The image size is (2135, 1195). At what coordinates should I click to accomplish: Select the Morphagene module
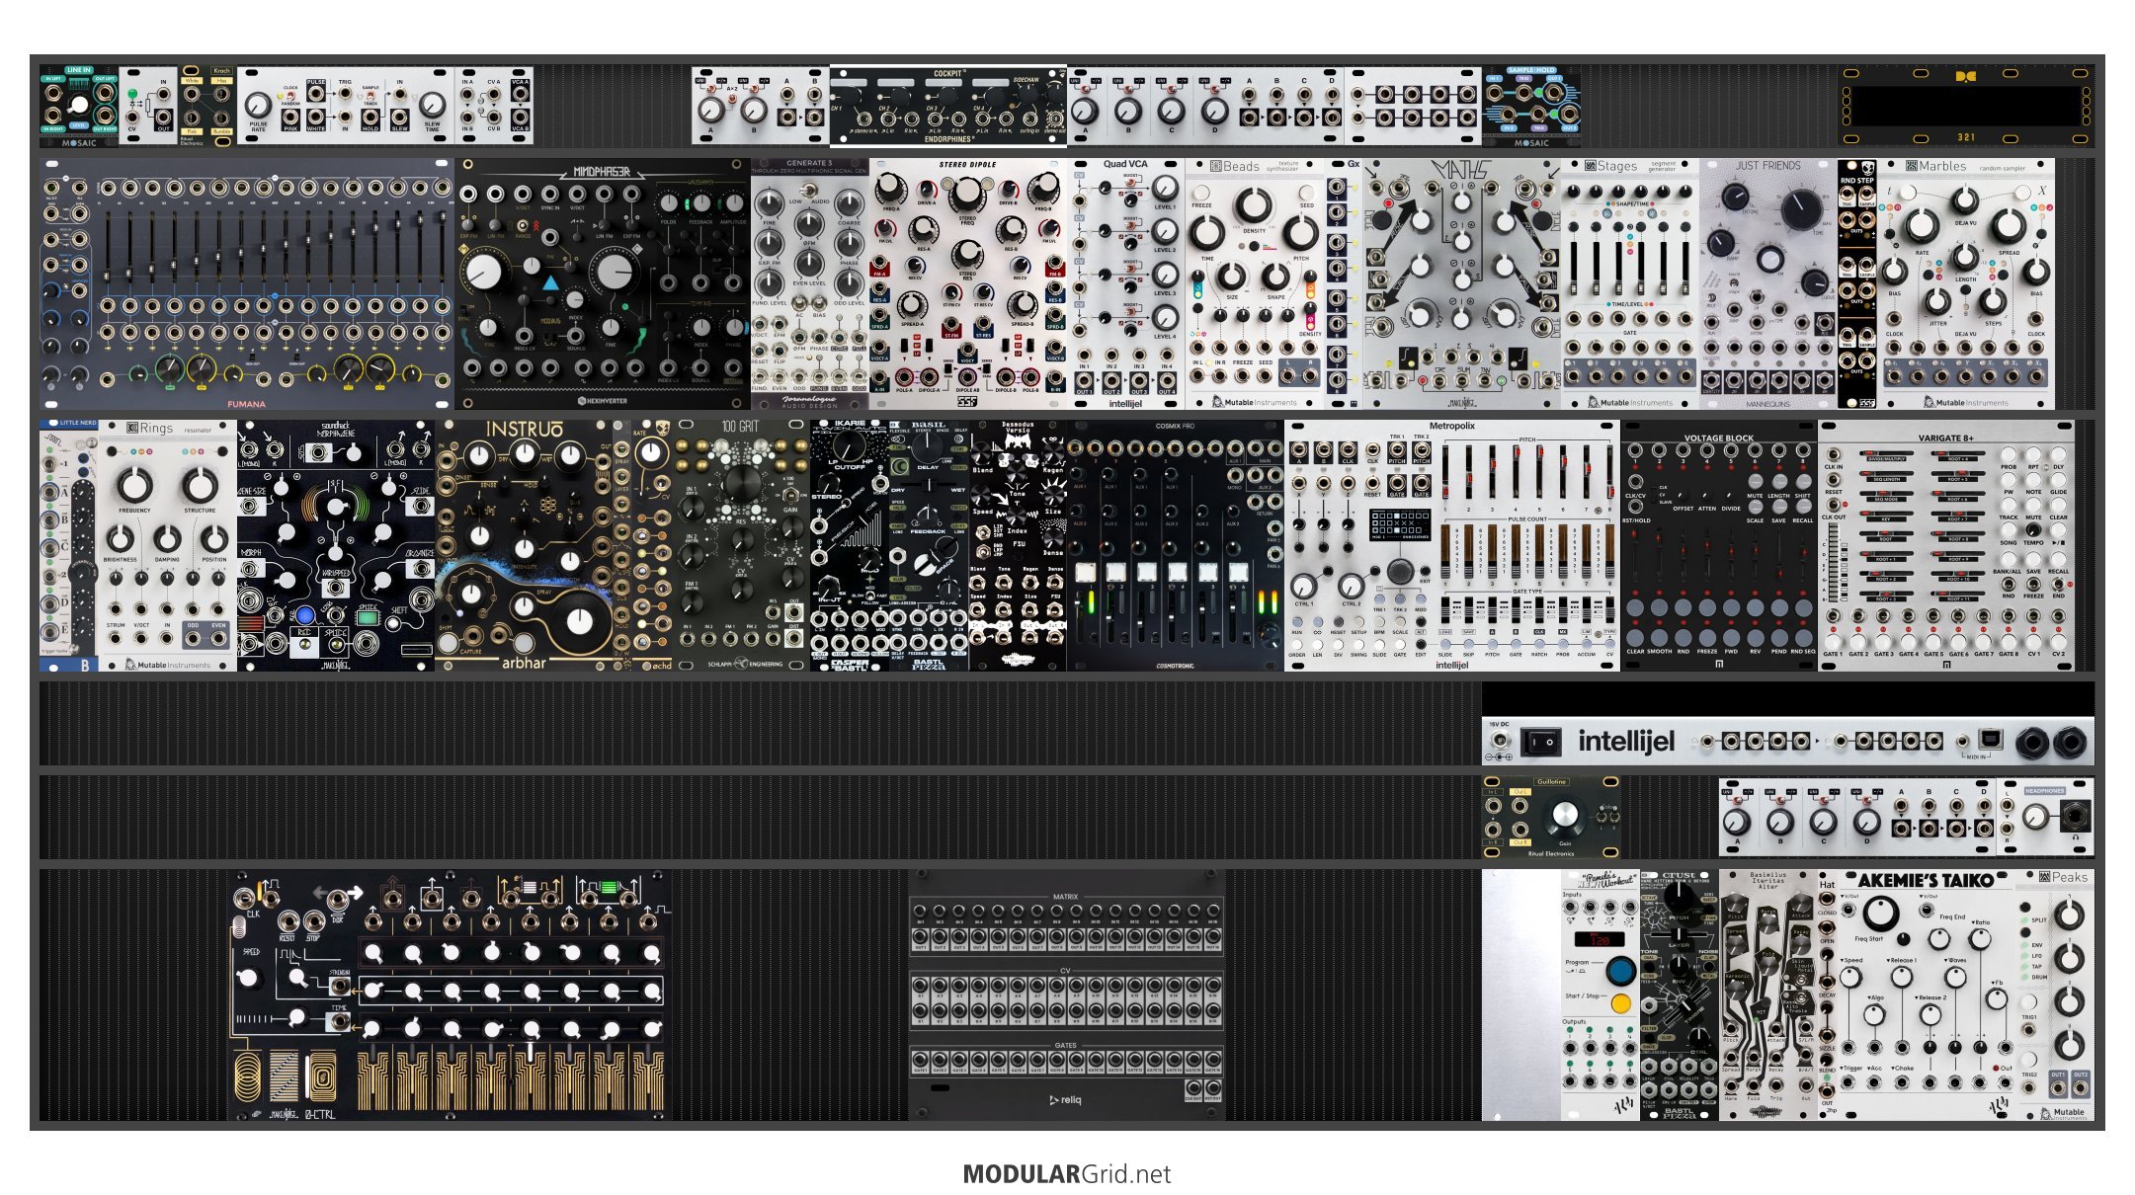(336, 546)
